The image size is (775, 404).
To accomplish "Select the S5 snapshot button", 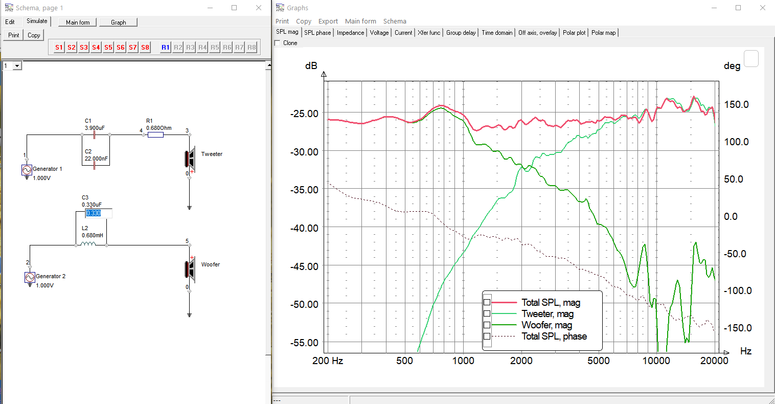I will 108,47.
